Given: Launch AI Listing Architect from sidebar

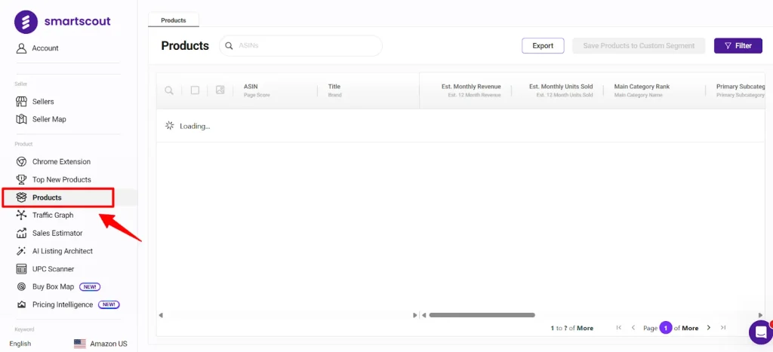Looking at the screenshot, I should (x=62, y=251).
